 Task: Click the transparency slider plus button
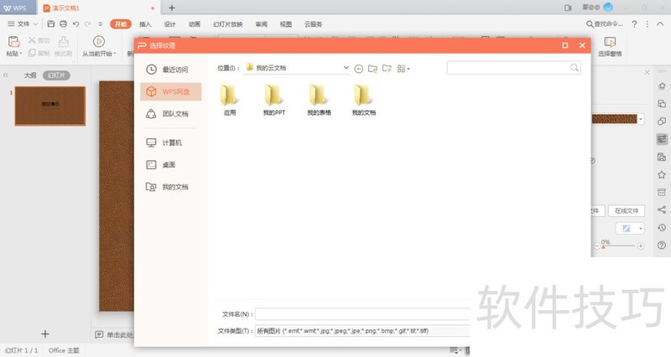click(641, 246)
